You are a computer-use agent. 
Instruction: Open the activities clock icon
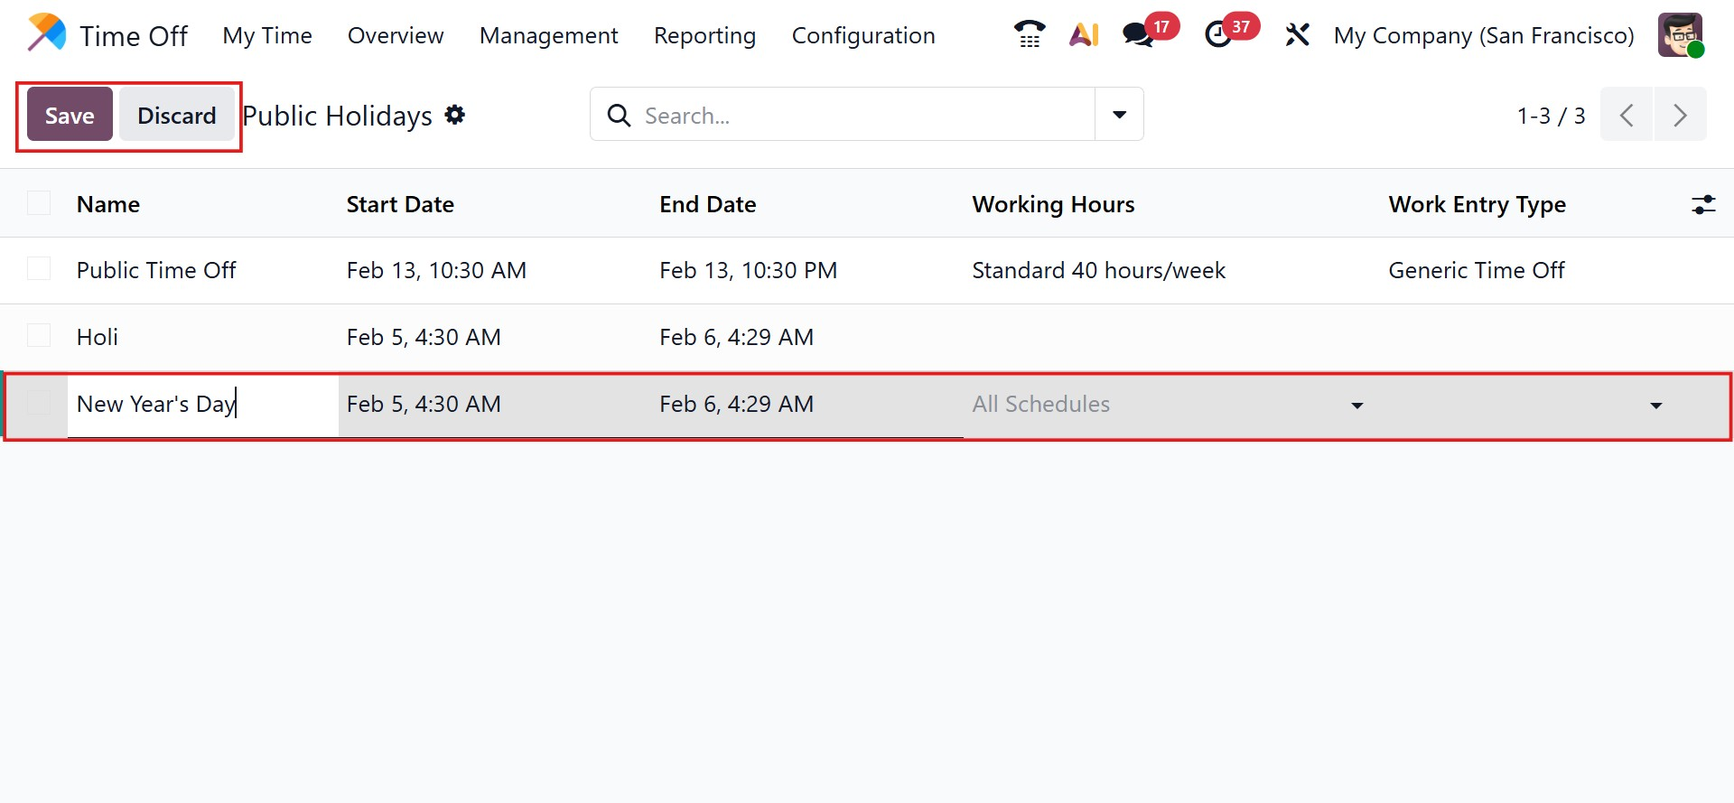click(1218, 35)
